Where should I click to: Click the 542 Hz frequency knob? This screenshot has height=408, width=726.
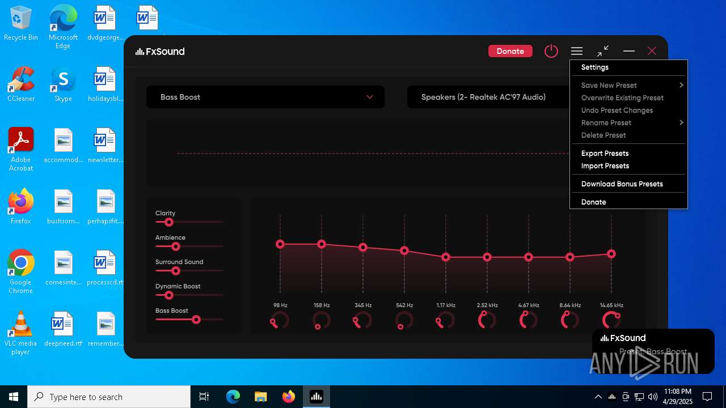[x=404, y=320]
